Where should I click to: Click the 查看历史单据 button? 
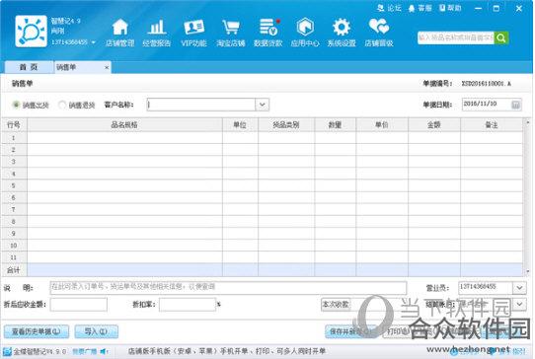pyautogui.click(x=37, y=331)
